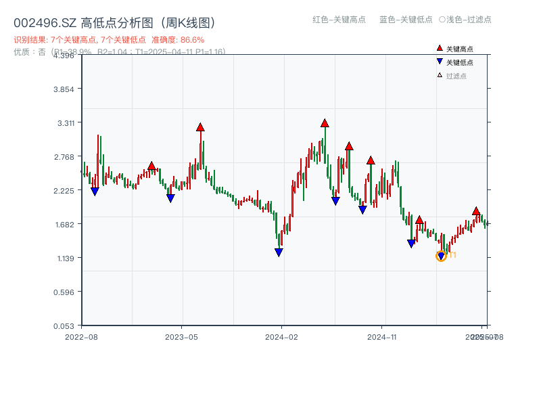Toggle the 蓝色-关键低点 header label
The image size is (541, 406).
(406, 20)
